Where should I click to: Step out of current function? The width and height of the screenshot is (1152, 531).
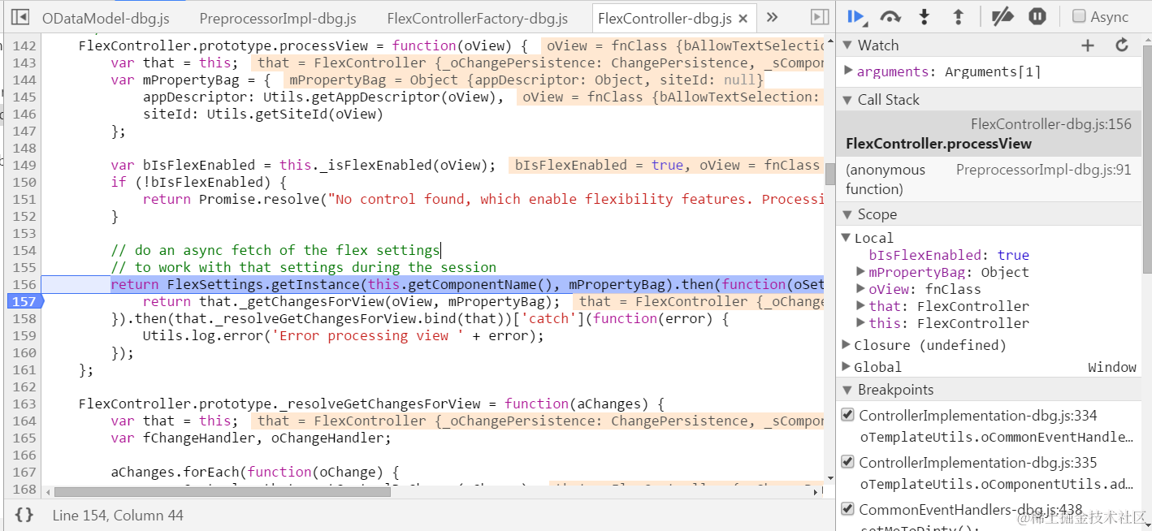tap(958, 16)
